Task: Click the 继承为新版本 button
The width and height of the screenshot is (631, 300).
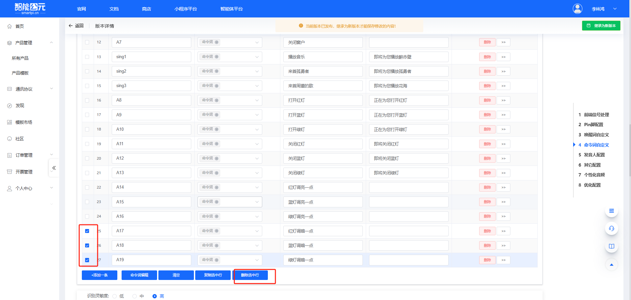Action: (x=601, y=26)
